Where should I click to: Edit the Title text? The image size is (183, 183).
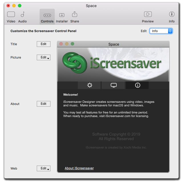[x=44, y=44]
